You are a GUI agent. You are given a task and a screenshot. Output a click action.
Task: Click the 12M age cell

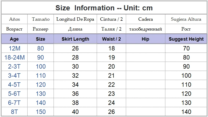(15, 48)
